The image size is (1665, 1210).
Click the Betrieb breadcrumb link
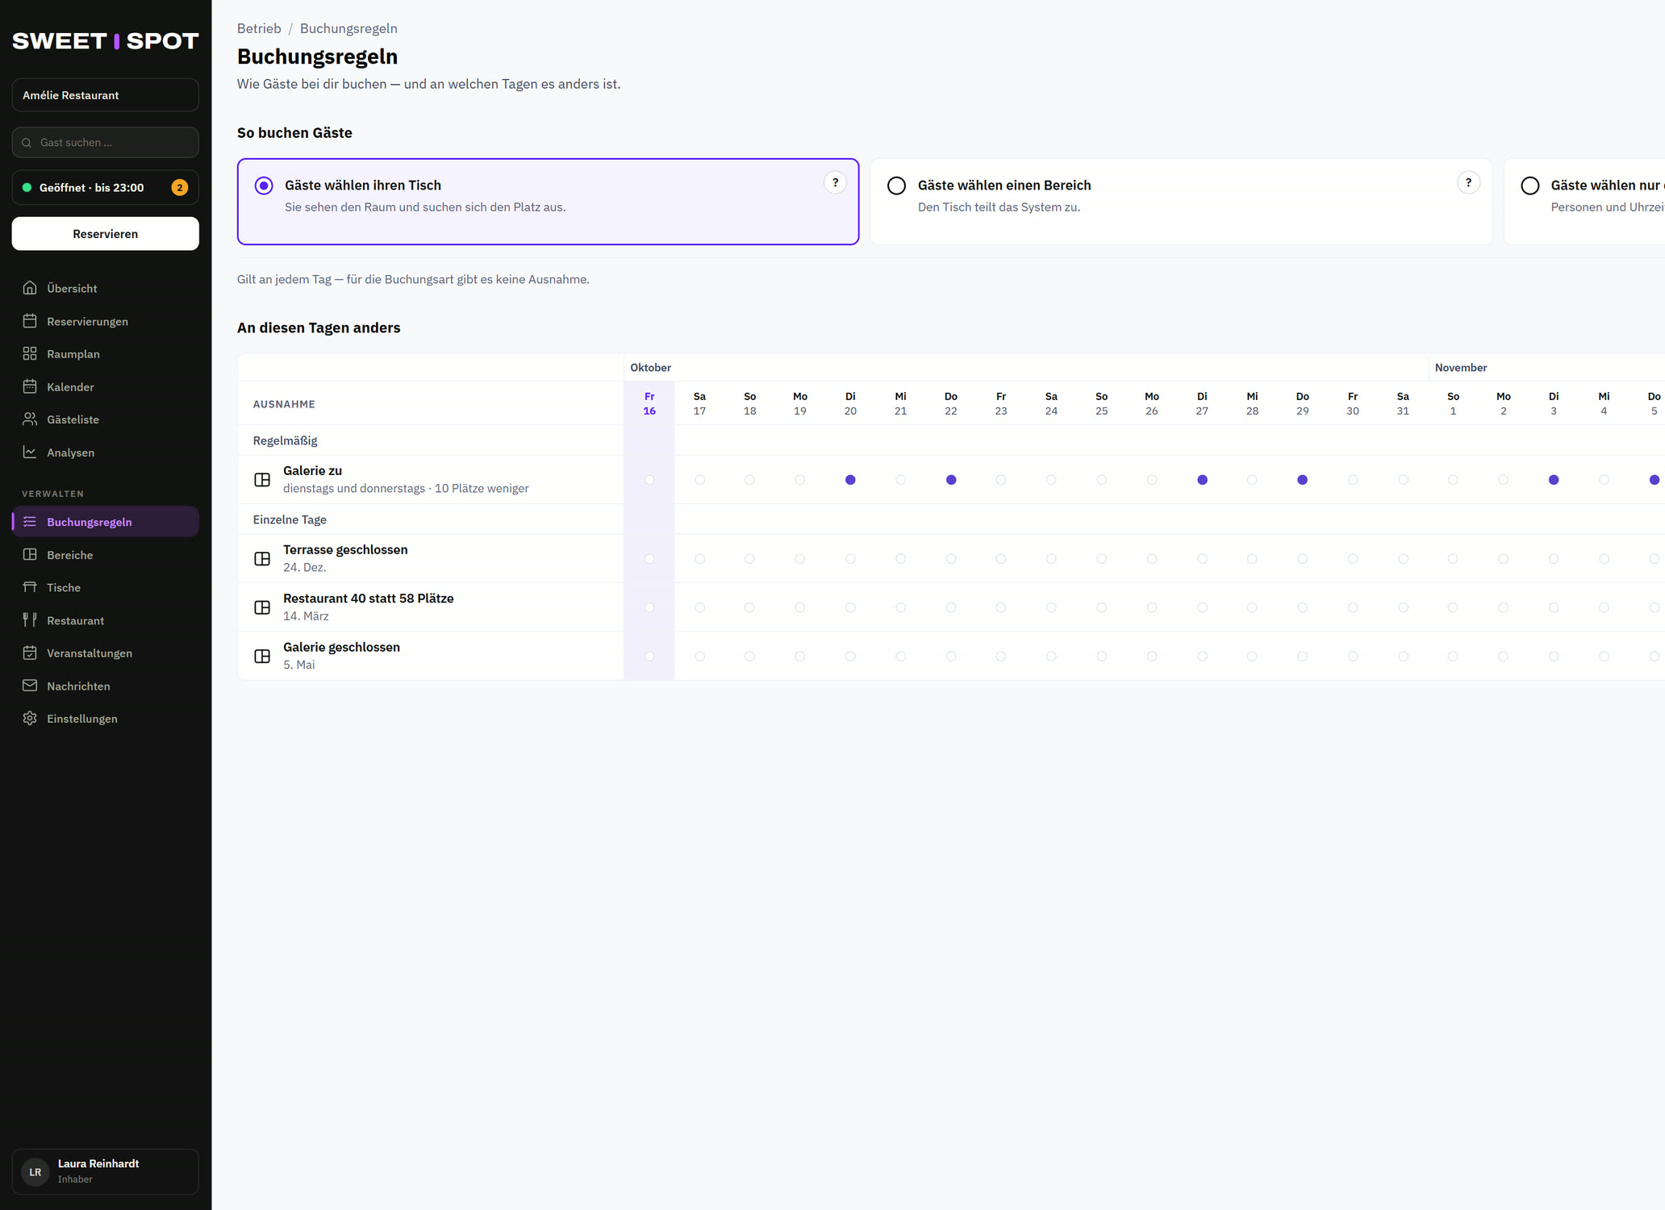[x=259, y=28]
